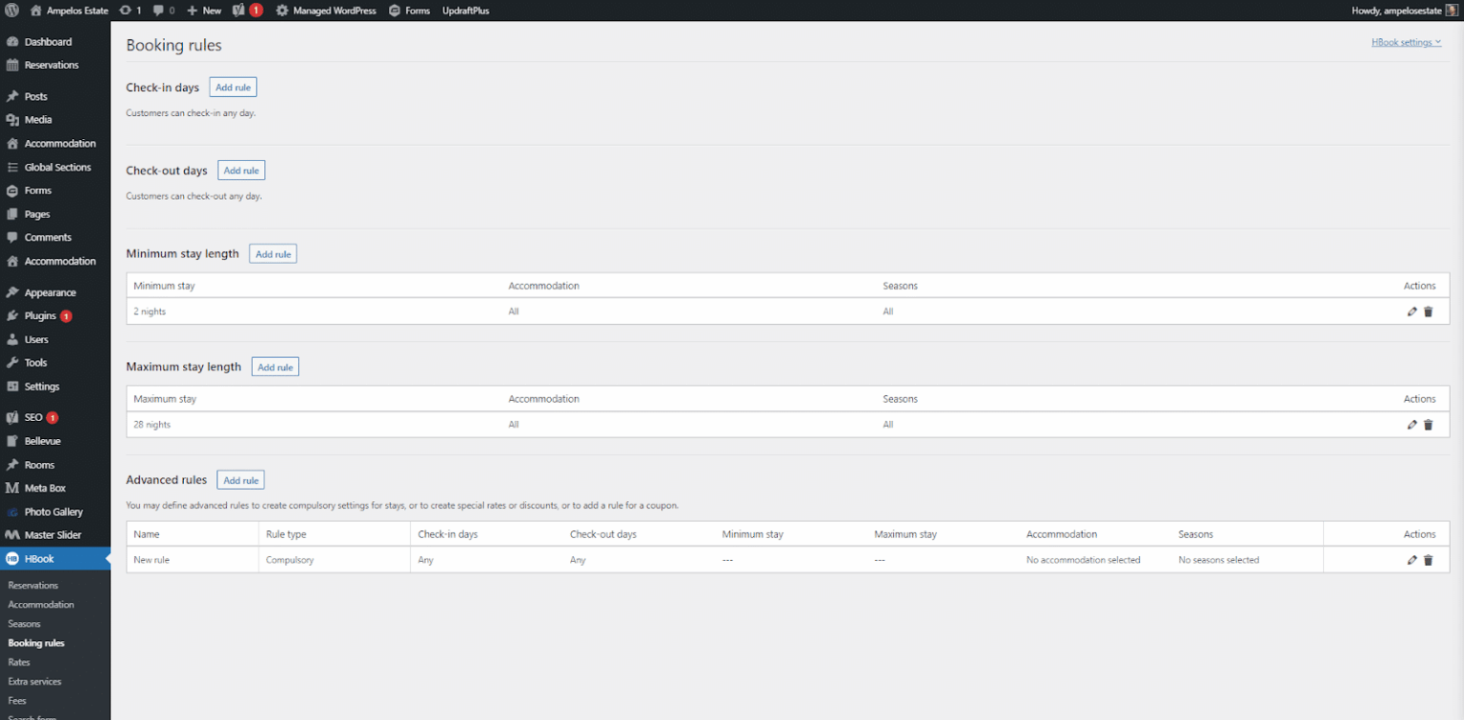Click trash icon for New rule row
Image resolution: width=1464 pixels, height=720 pixels.
pos(1428,560)
